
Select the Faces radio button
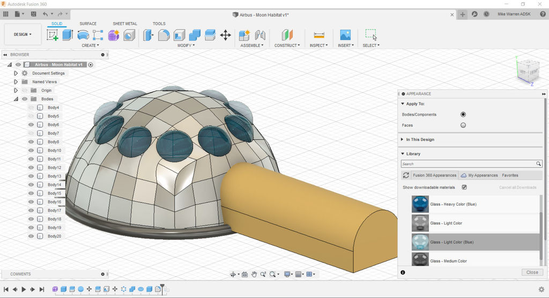tap(463, 125)
